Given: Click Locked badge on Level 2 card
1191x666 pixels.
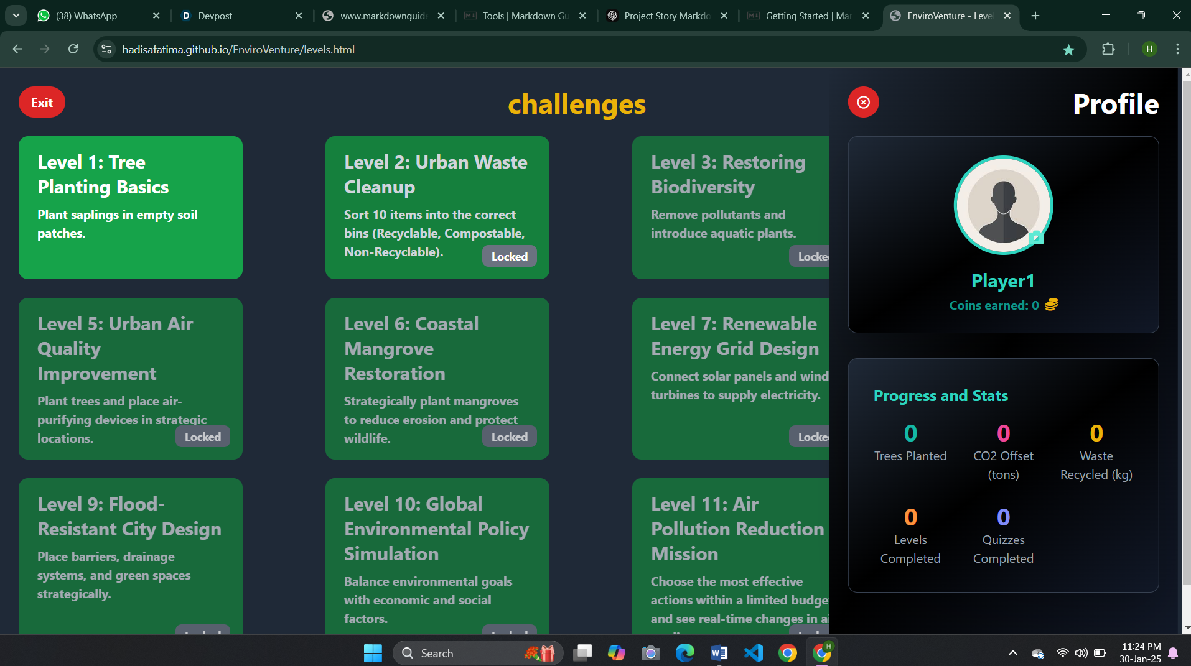Looking at the screenshot, I should [x=509, y=256].
